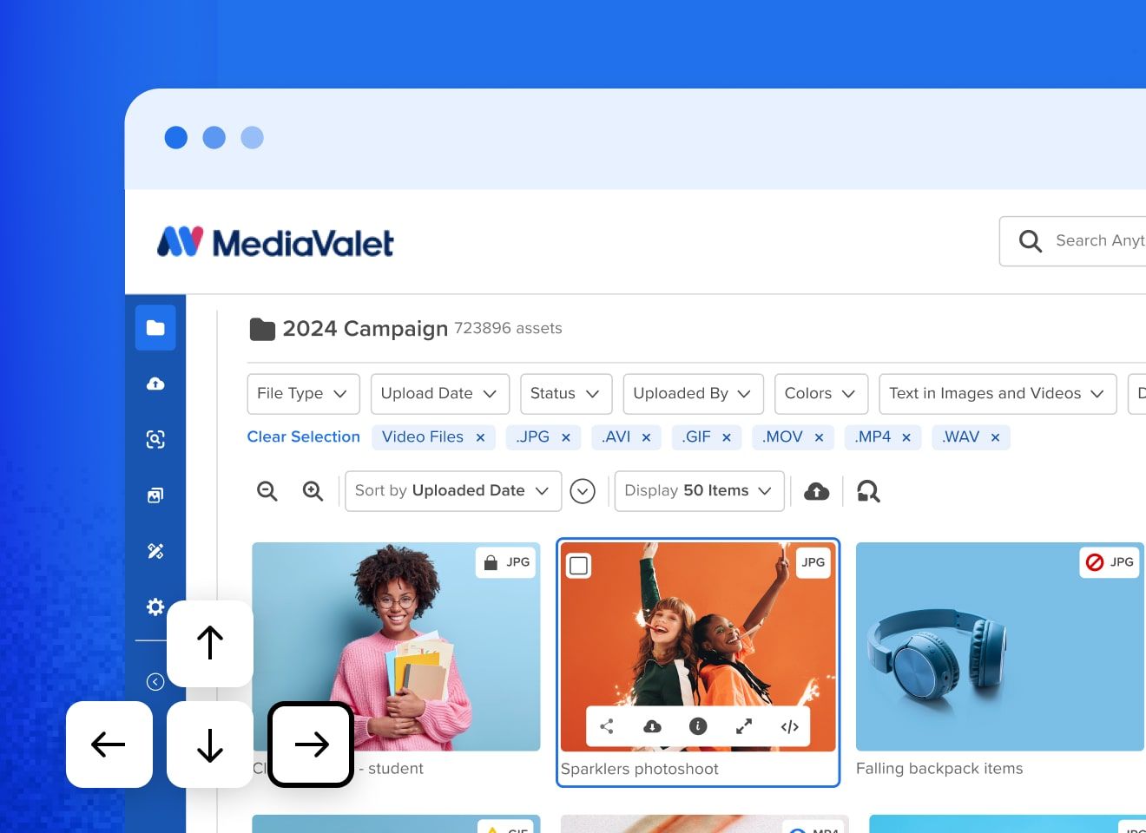This screenshot has width=1146, height=833.
Task: Click restricted badge on headphones image
Action: pos(1095,562)
